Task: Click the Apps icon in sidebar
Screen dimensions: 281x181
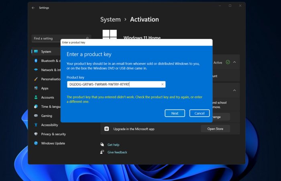Action: click(36, 88)
